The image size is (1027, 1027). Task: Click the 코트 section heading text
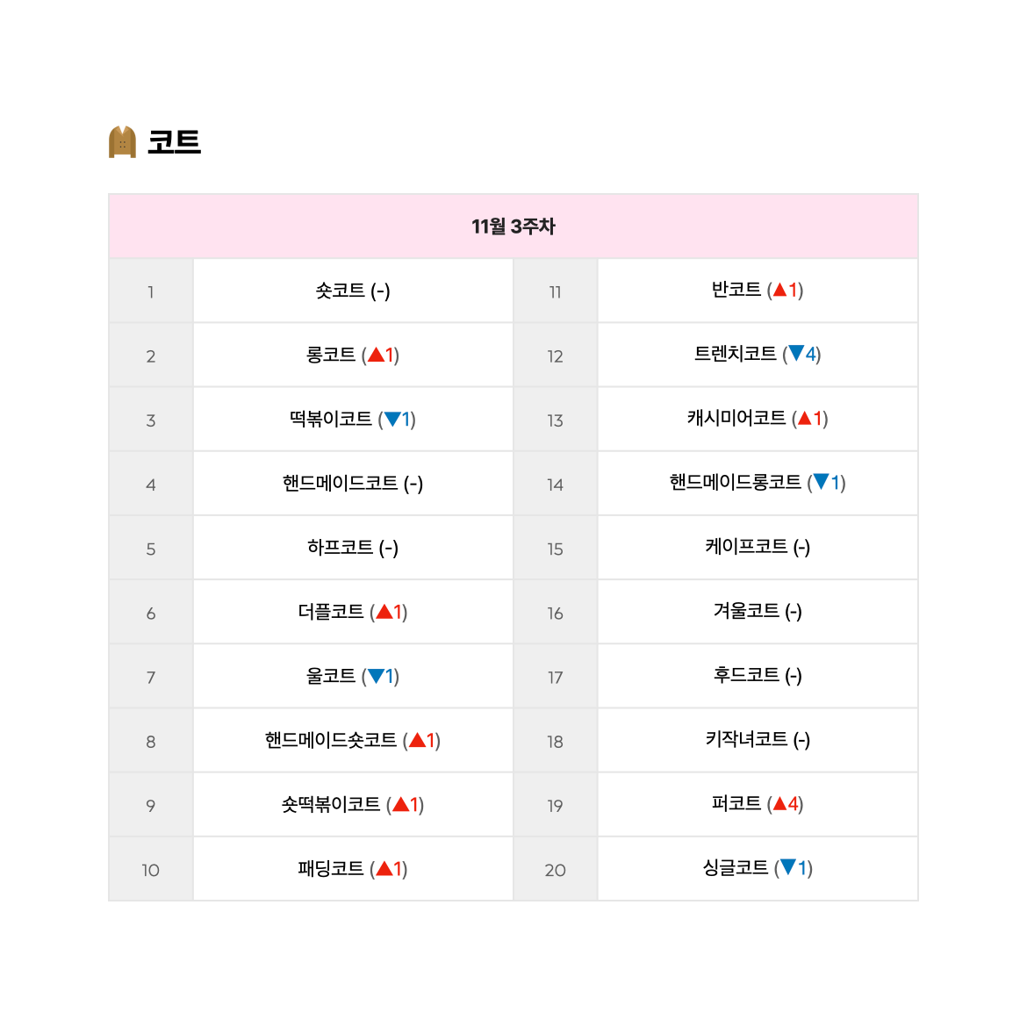(x=174, y=142)
